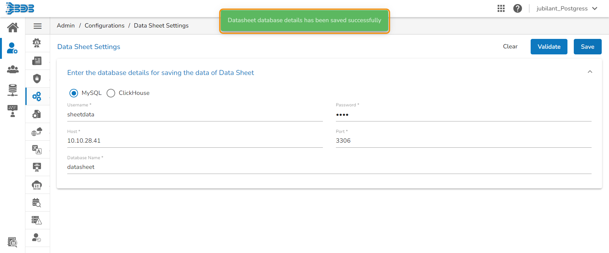Collapse the database details panel chevron

590,72
